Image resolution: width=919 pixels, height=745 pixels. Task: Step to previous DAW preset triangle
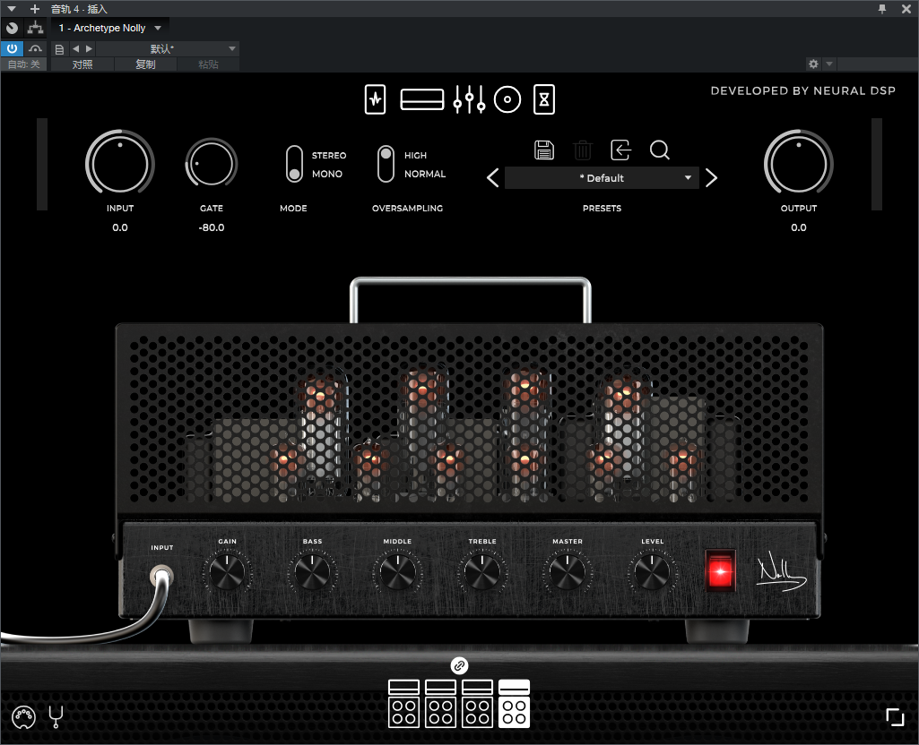point(75,49)
